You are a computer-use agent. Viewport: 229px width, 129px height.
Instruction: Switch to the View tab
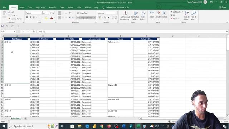79,8
